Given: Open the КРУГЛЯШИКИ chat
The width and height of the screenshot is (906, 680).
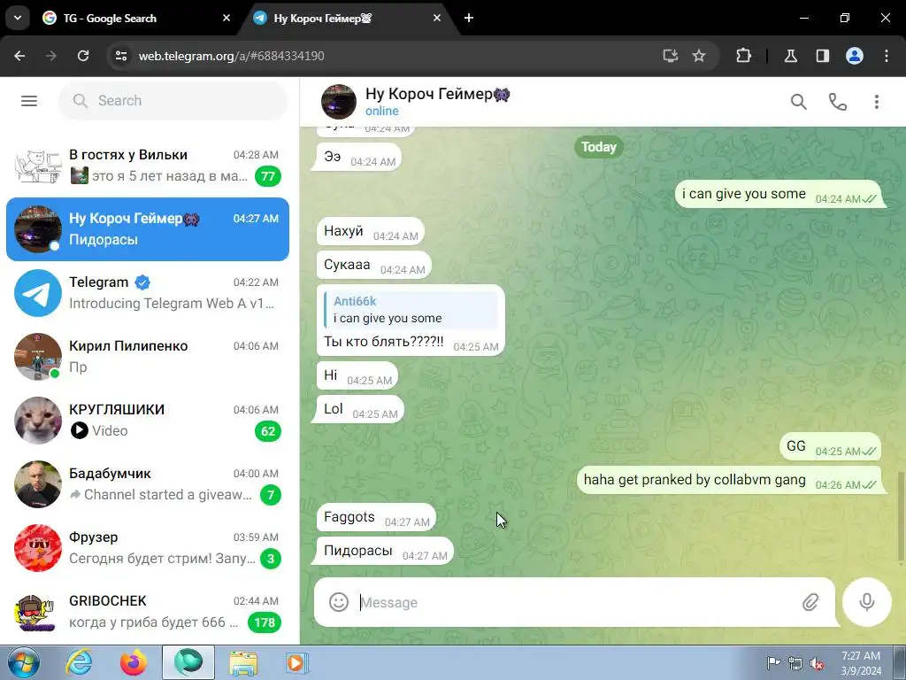Looking at the screenshot, I should coord(148,421).
